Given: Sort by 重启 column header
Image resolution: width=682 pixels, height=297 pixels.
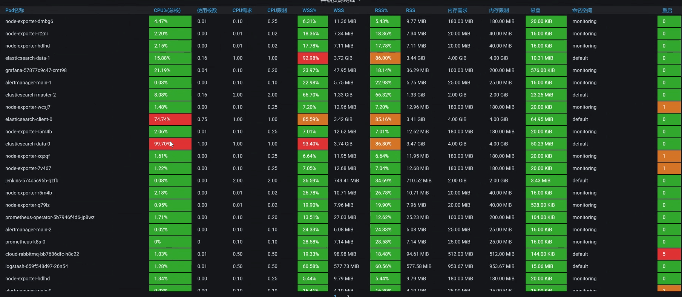Looking at the screenshot, I should click(667, 11).
